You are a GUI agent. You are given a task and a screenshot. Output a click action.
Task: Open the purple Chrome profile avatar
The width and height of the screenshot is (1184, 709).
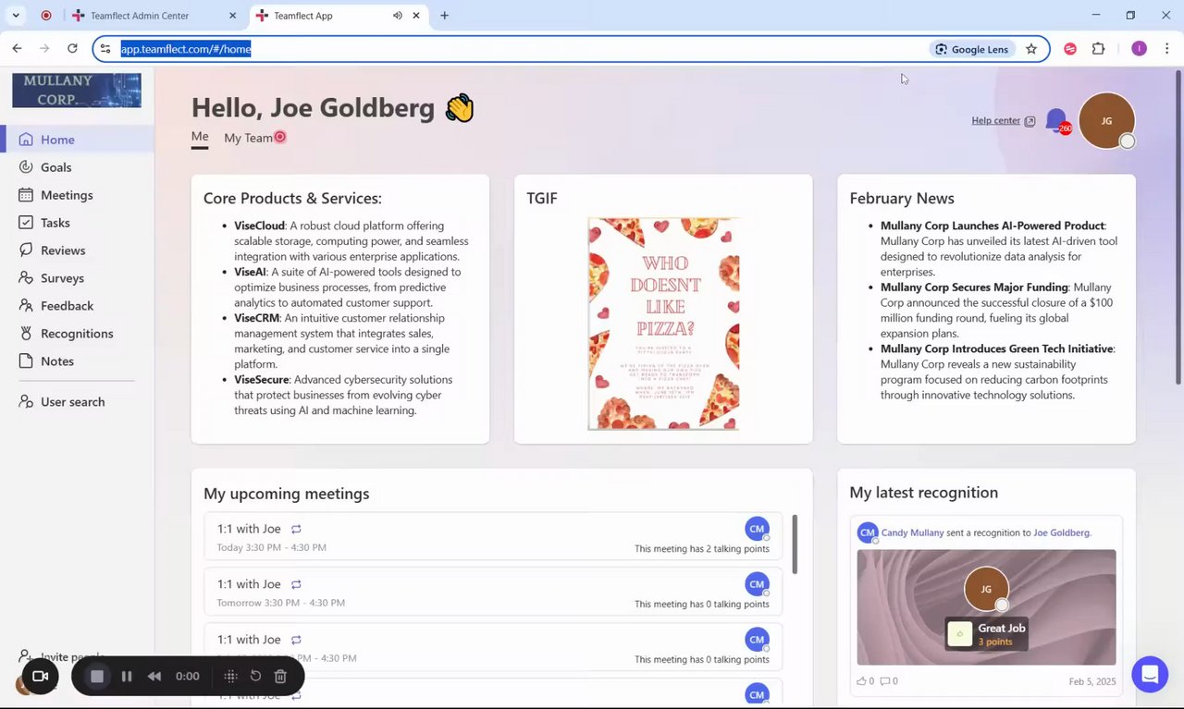(x=1139, y=49)
